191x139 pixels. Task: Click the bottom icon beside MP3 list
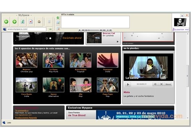[x=58, y=28]
